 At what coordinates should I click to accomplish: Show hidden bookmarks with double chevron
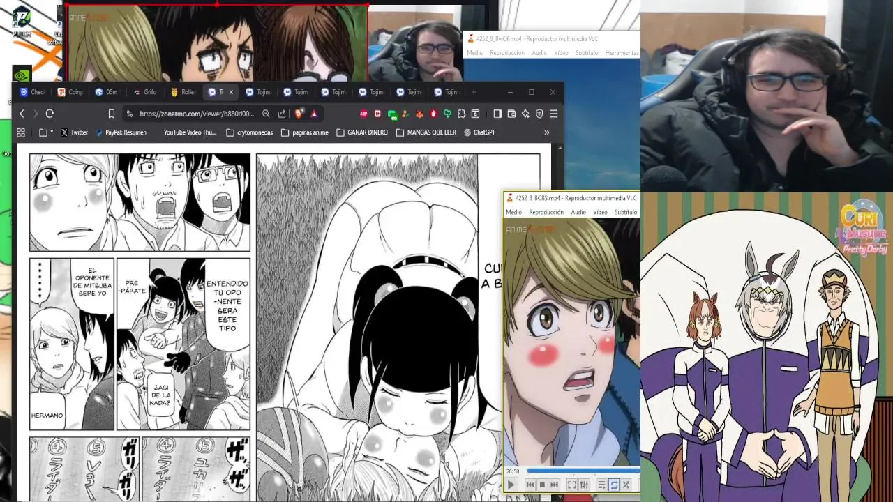pyautogui.click(x=546, y=132)
